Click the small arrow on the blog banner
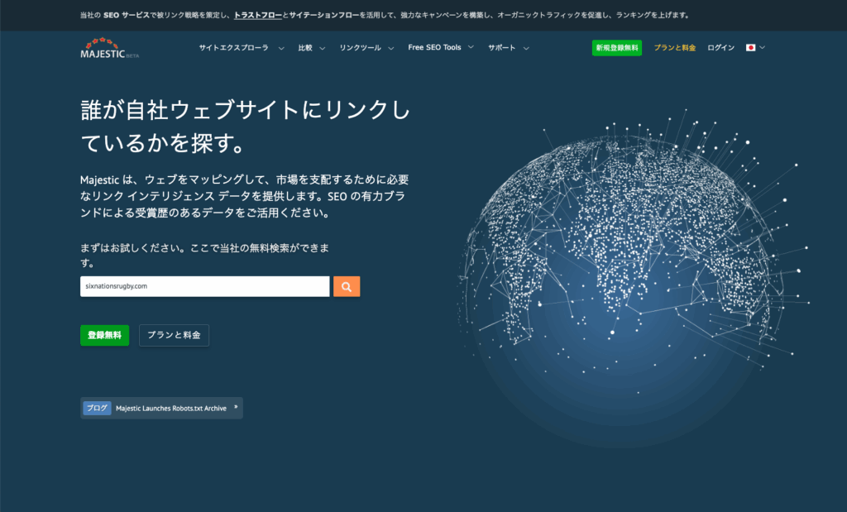The image size is (847, 512). 236,407
